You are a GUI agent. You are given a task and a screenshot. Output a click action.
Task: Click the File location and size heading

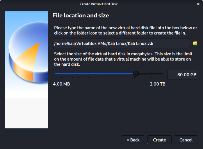[80, 15]
